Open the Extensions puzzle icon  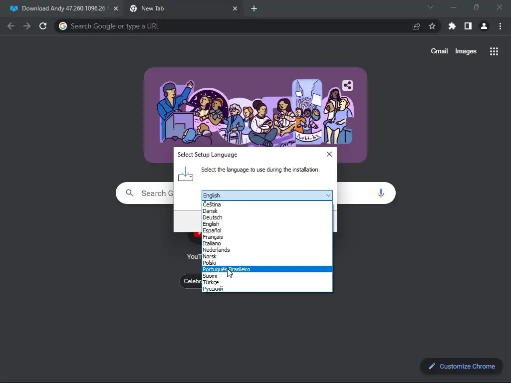[452, 26]
